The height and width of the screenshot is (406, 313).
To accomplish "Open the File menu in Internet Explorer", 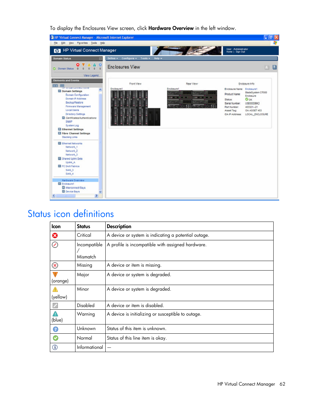I will (55, 43).
